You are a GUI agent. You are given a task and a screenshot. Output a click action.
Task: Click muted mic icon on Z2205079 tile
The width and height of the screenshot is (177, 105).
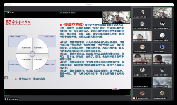pyautogui.click(x=134, y=17)
